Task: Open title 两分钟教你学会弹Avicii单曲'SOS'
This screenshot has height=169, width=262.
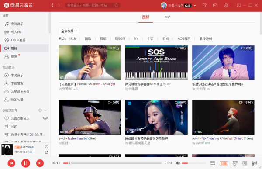Action: (x=148, y=84)
